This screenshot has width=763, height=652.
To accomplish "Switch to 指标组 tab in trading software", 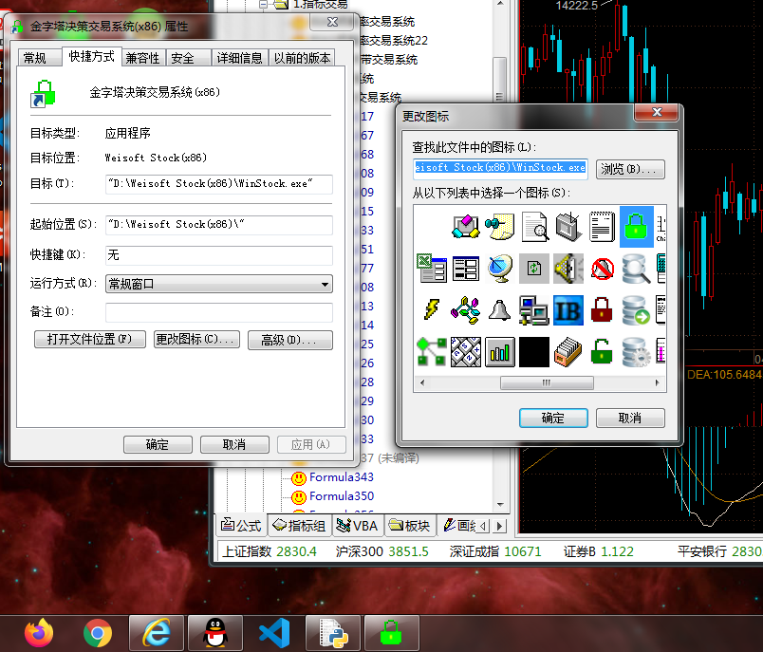I will tap(299, 526).
